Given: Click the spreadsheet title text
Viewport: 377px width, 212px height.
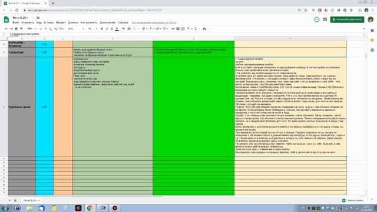Looking at the screenshot, I should click(20, 18).
